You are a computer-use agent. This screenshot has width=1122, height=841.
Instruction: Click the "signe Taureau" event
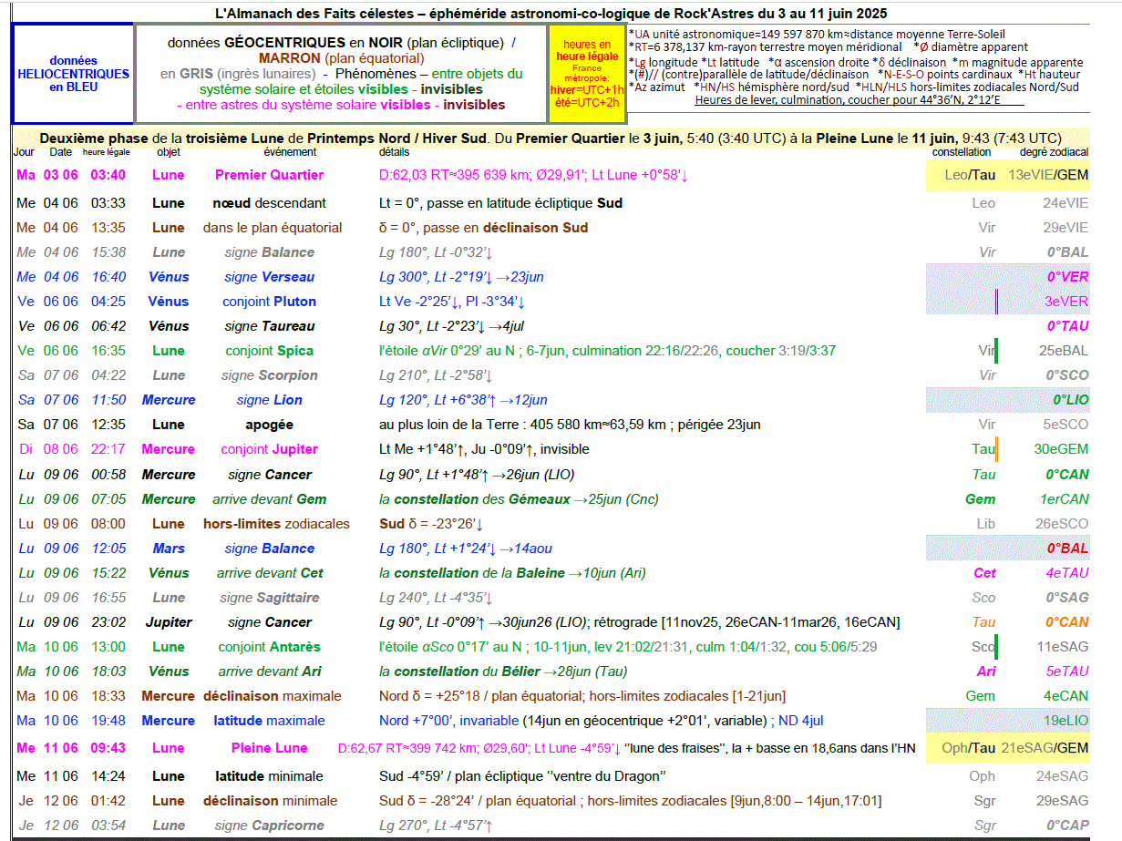269,326
